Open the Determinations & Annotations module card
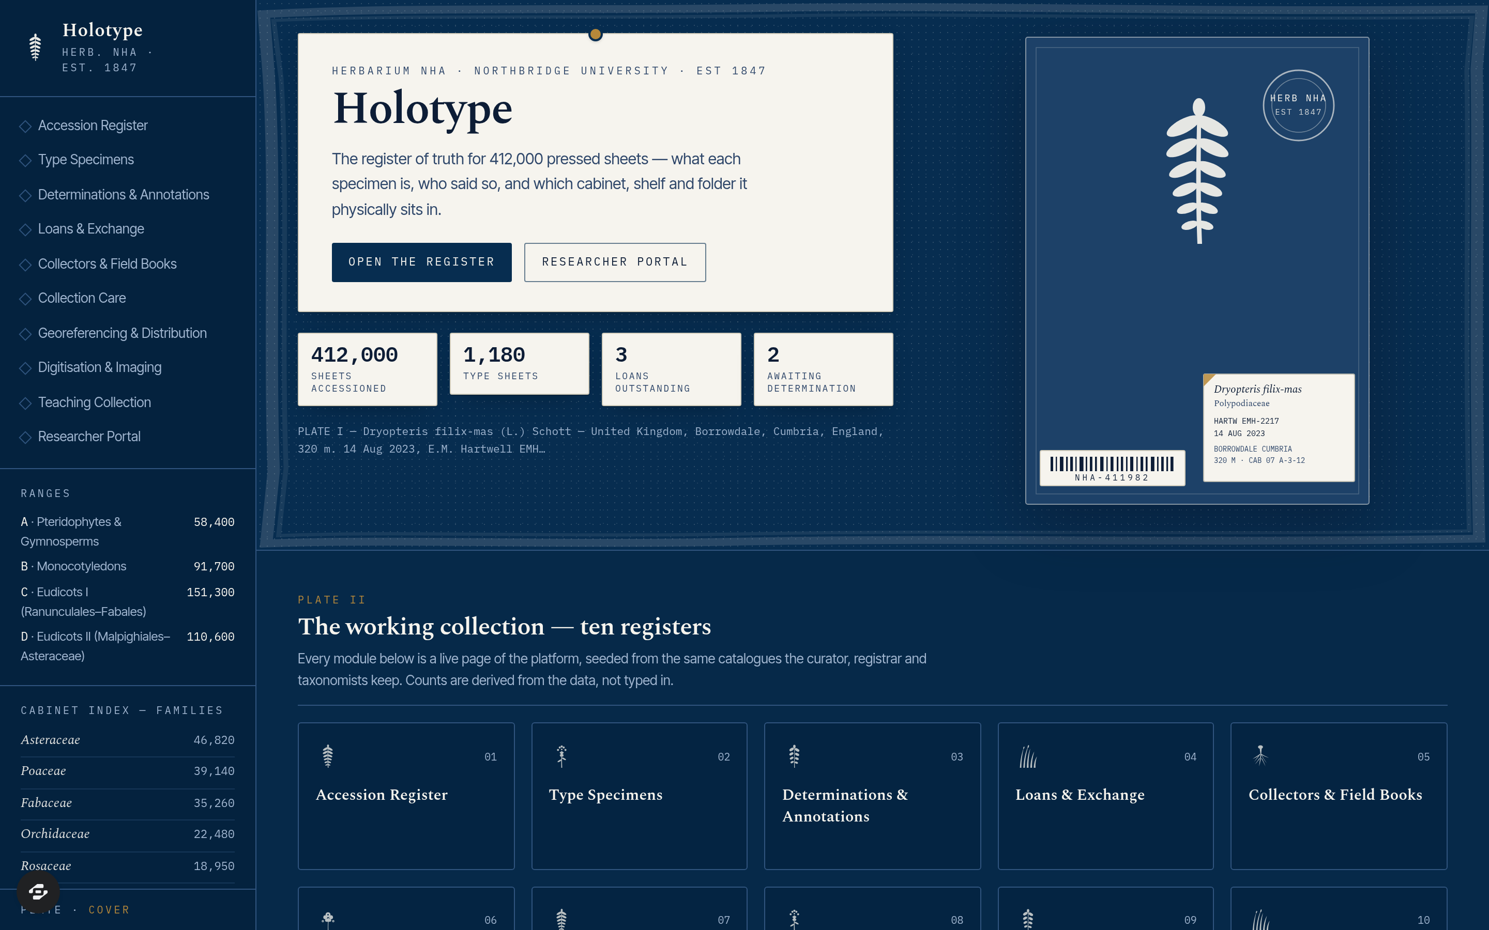This screenshot has width=1489, height=930. click(873, 796)
